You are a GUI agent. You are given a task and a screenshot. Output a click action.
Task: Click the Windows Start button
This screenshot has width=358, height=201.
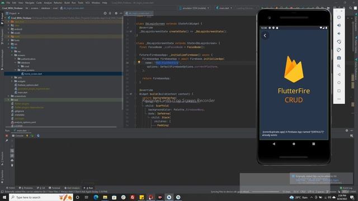pos(4,197)
